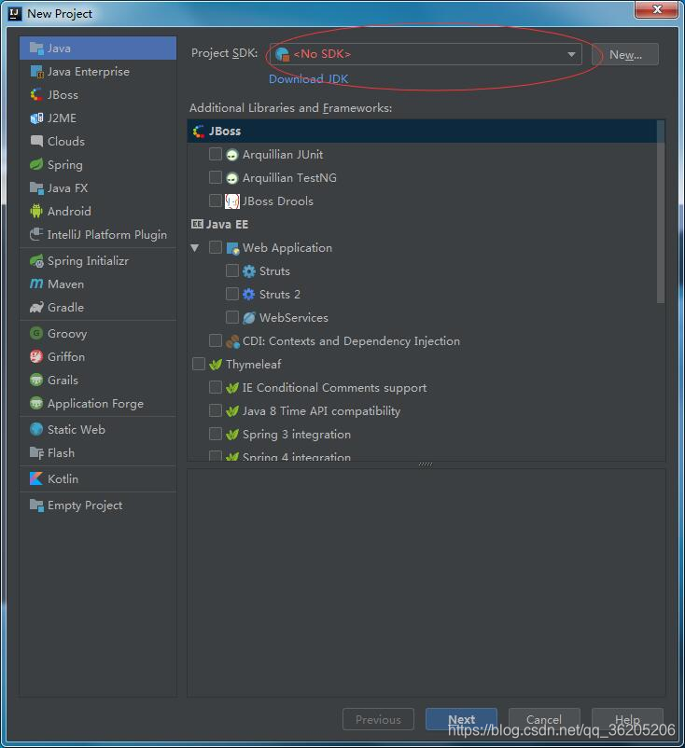Viewport: 685px width, 748px height.
Task: Select the Gradle elephant icon
Action: [36, 307]
